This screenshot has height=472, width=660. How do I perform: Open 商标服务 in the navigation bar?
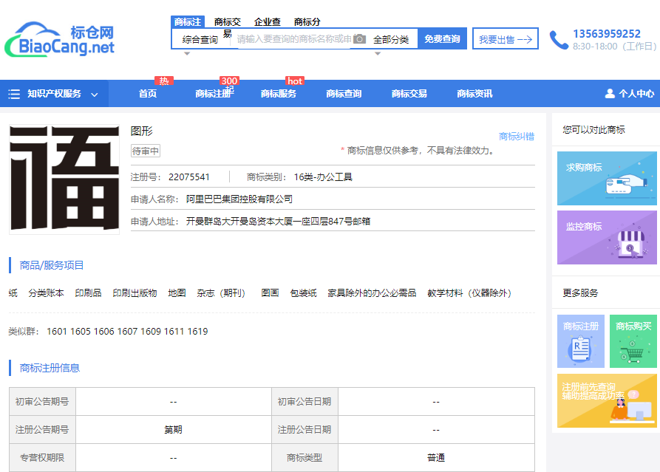pyautogui.click(x=278, y=93)
